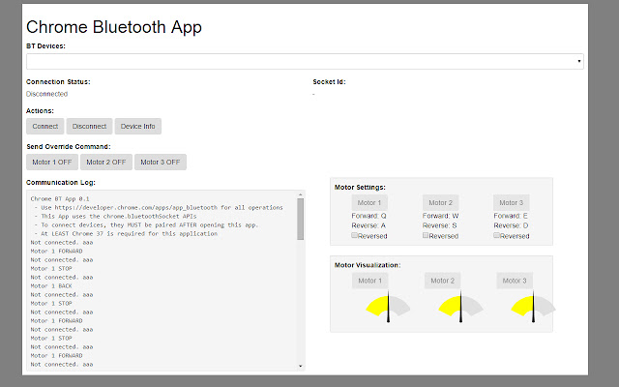This screenshot has width=619, height=387.
Task: Click the log scroll-up arrow
Action: click(x=301, y=194)
